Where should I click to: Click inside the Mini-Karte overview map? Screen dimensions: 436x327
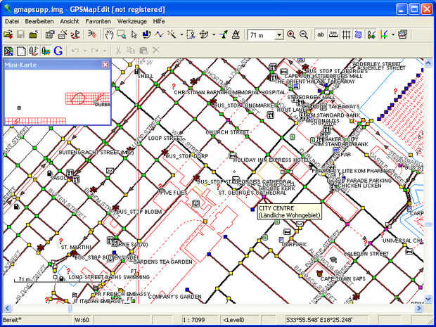58,97
